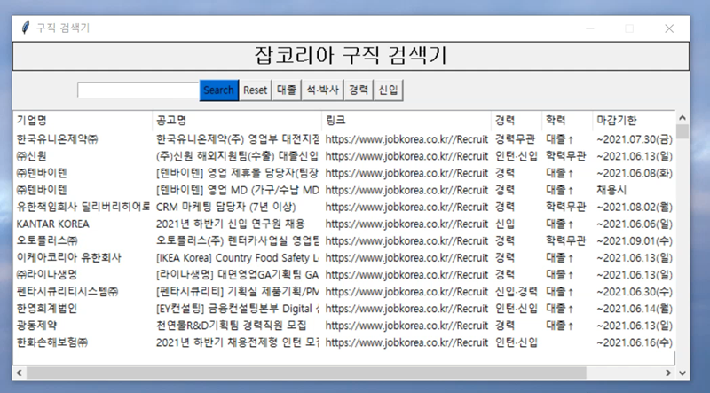Click the deadline ~2021.08.02(월)

635,207
